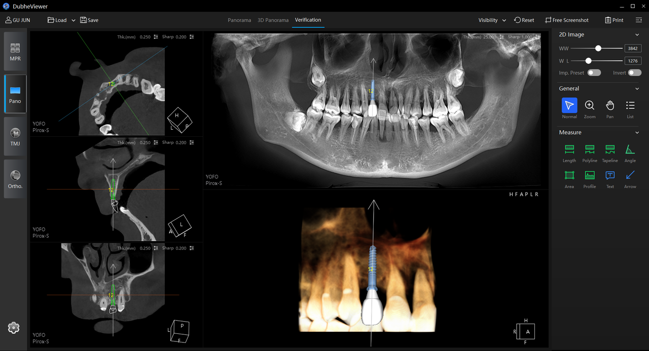The height and width of the screenshot is (351, 649).
Task: Open the Ortho. sidebar mode
Action: [15, 179]
